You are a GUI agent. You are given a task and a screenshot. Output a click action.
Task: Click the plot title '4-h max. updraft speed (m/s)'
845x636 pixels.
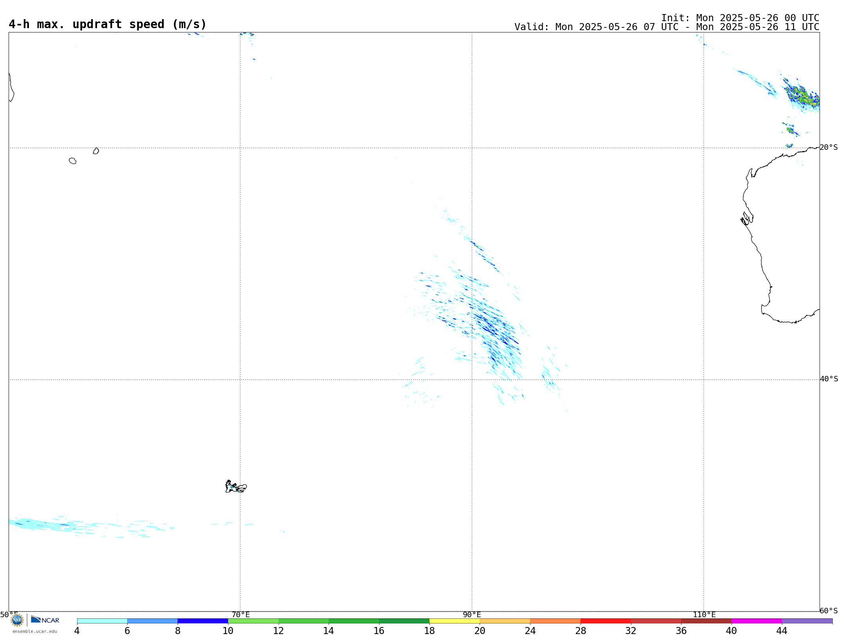108,24
